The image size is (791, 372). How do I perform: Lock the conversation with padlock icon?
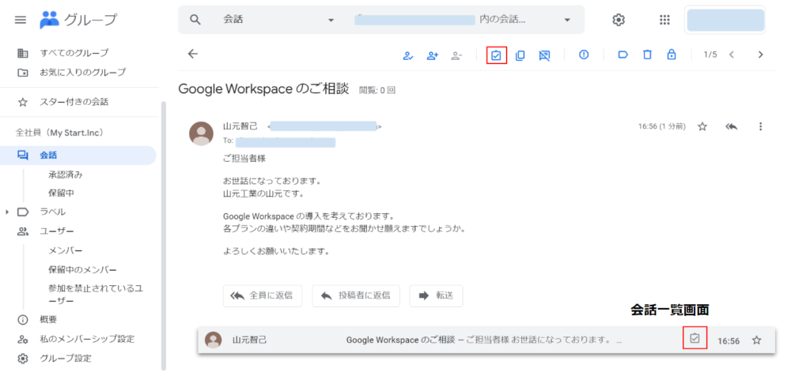pos(672,54)
